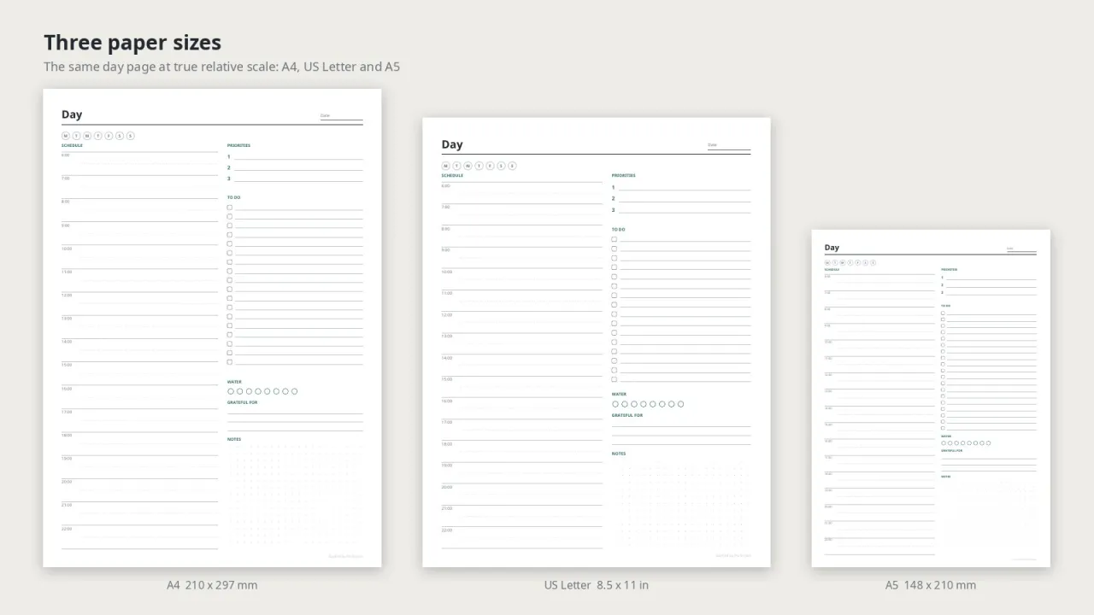Mark the Friday circle on the A4 page

pyautogui.click(x=109, y=136)
